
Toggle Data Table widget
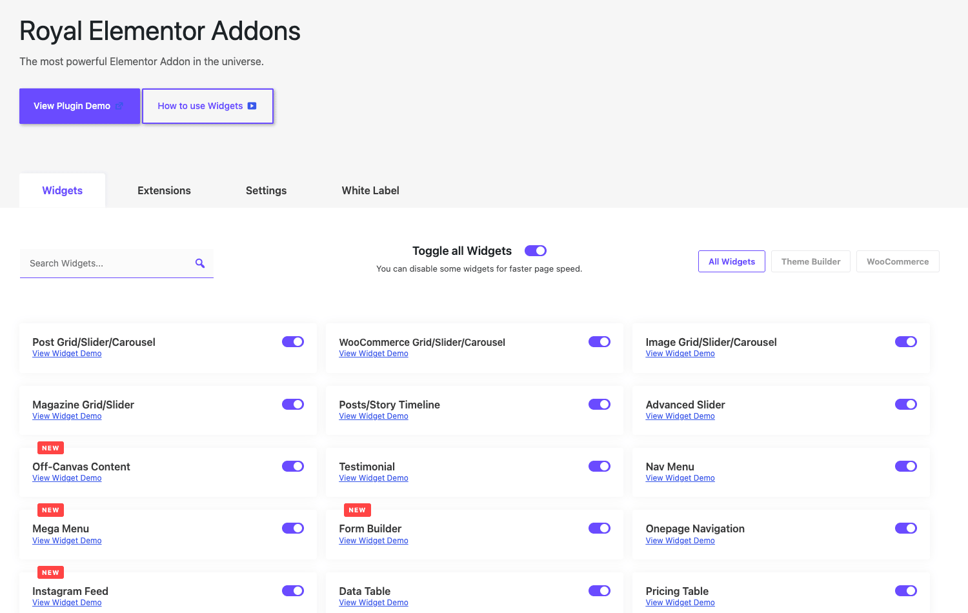[600, 591]
